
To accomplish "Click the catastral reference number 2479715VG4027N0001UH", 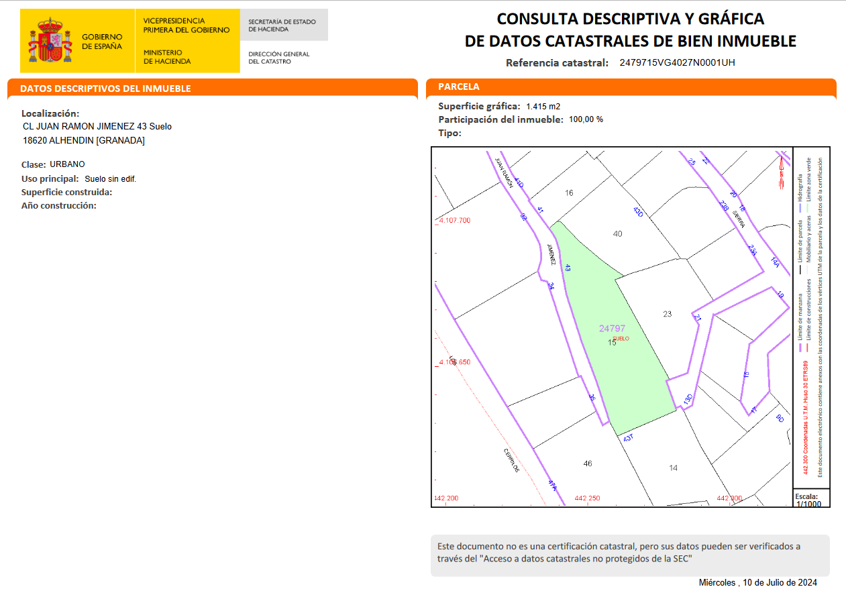I will click(677, 63).
